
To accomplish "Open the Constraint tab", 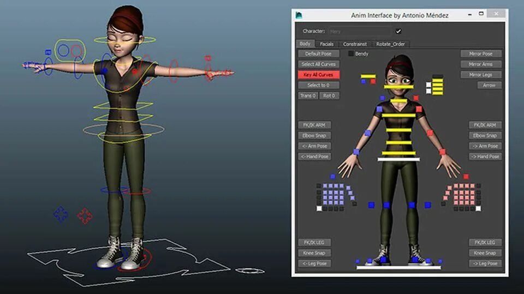I will [x=355, y=44].
